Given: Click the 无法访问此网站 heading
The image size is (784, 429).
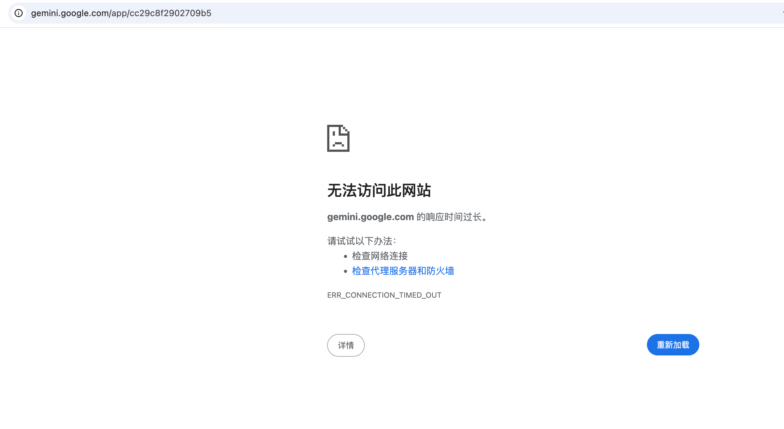Looking at the screenshot, I should [x=379, y=190].
